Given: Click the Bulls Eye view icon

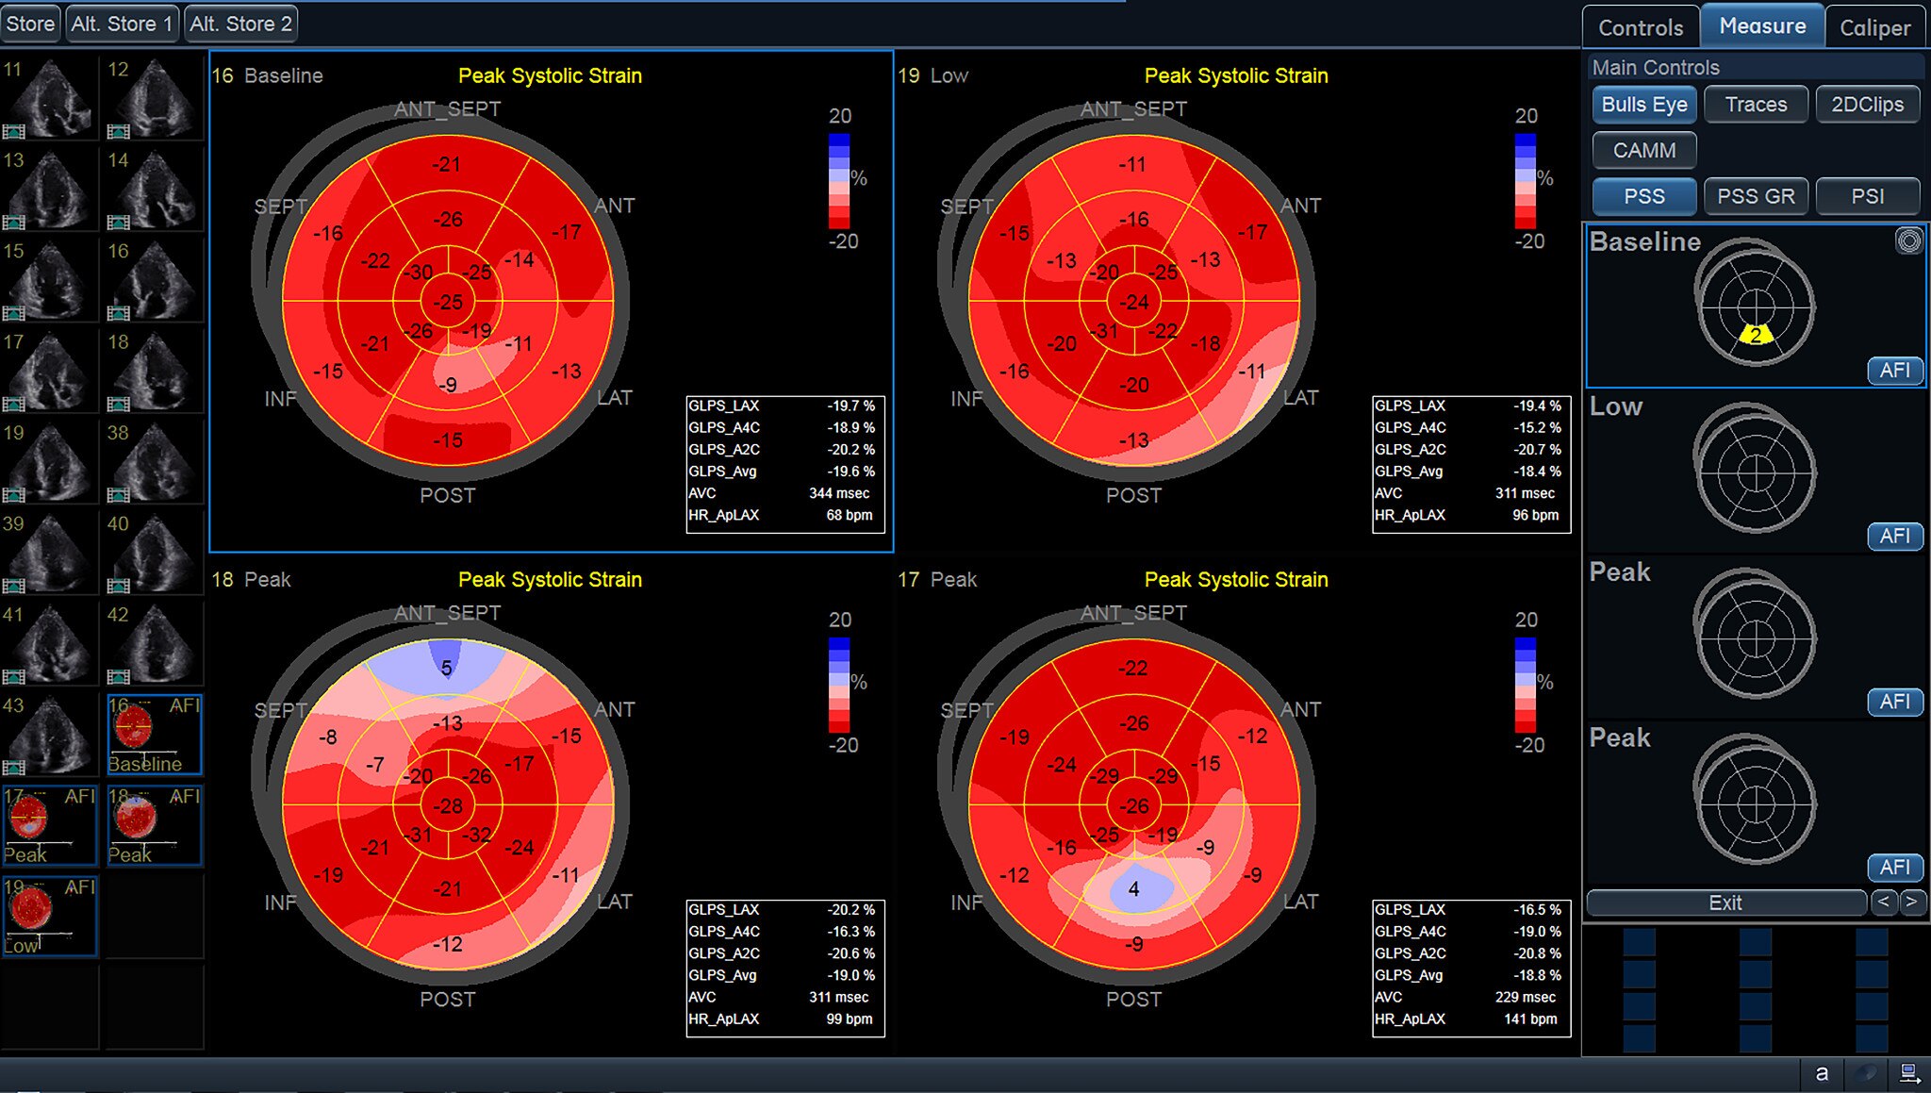Looking at the screenshot, I should [x=1644, y=105].
